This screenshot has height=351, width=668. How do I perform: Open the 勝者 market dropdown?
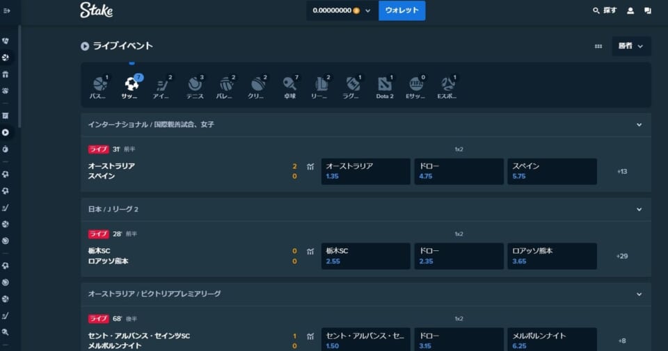(631, 46)
